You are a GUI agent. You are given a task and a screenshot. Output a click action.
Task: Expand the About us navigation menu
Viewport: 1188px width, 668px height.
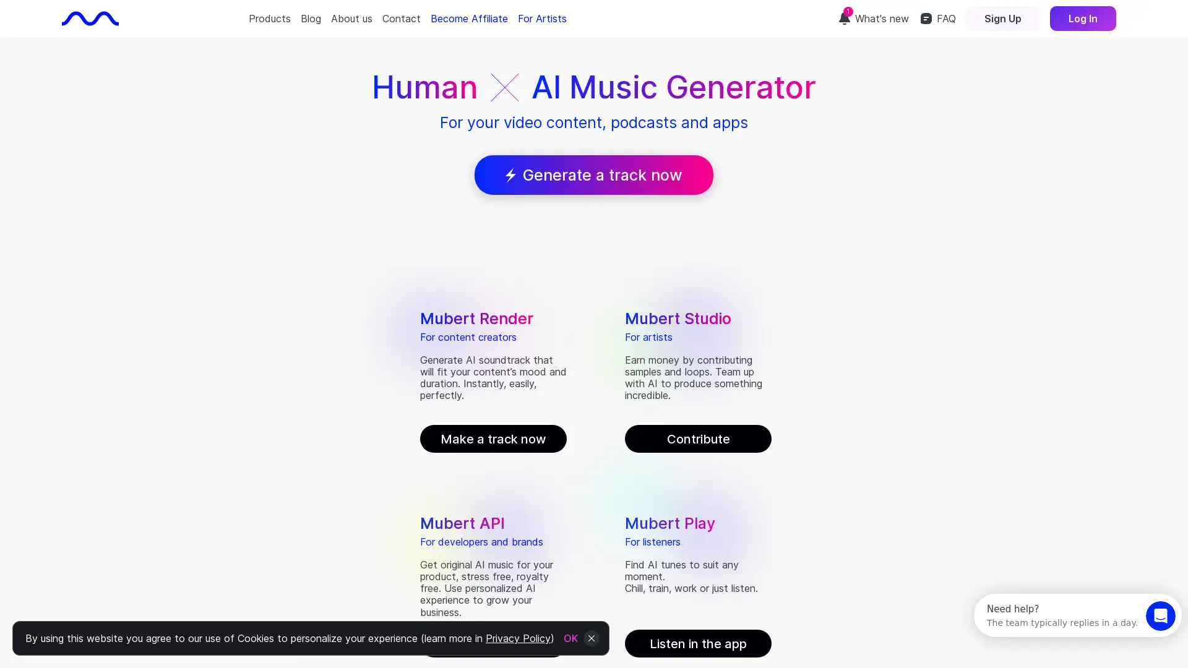click(x=351, y=18)
